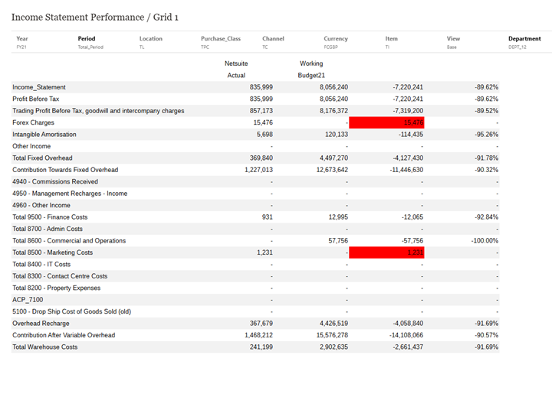Change the Location TL dimension
Image resolution: width=552 pixels, height=394 pixels.
(x=150, y=42)
